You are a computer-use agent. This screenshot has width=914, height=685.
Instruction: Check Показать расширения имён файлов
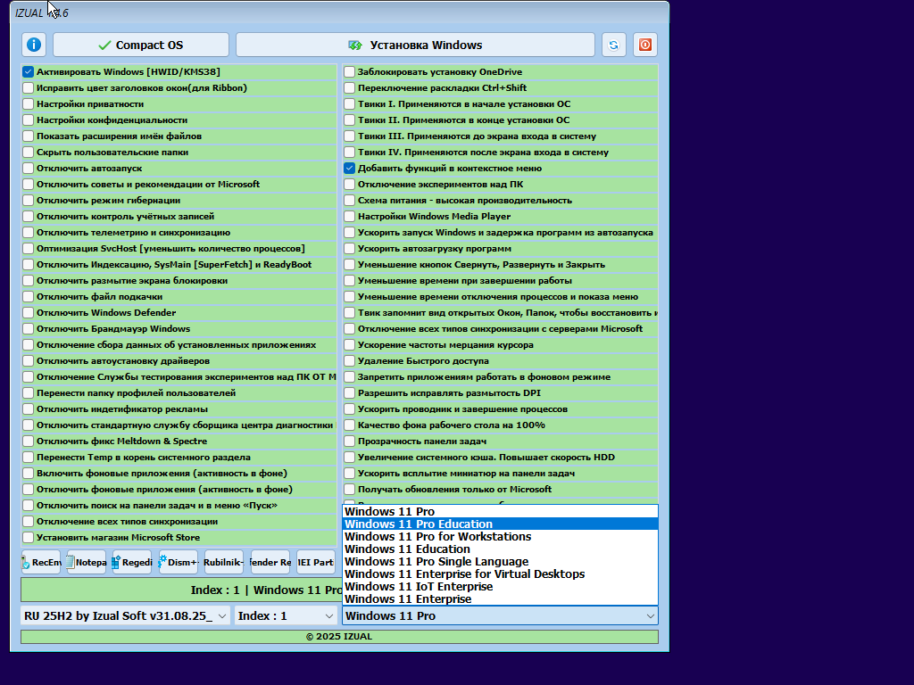pyautogui.click(x=28, y=136)
